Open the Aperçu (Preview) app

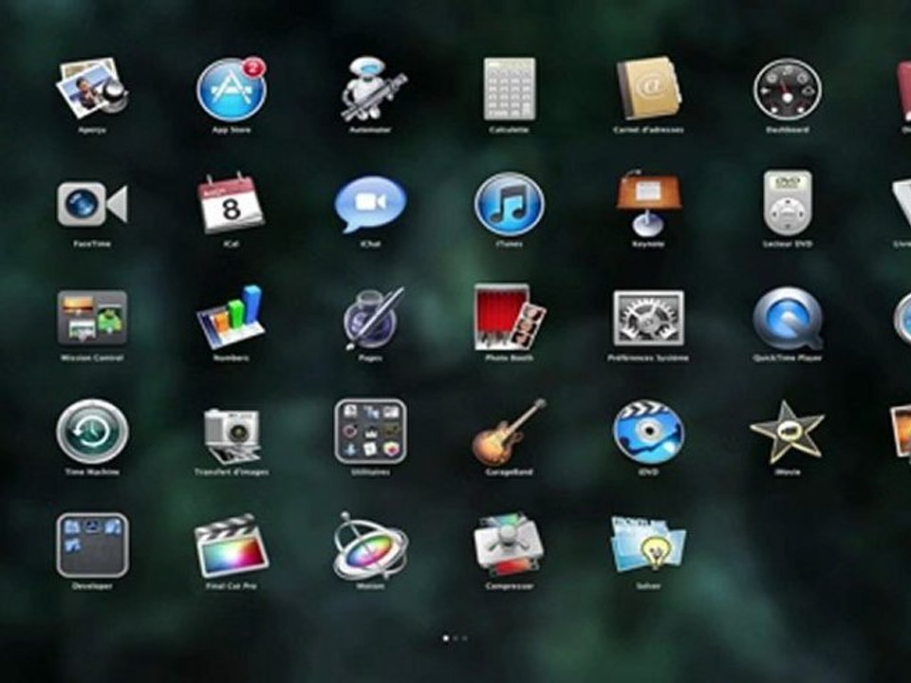click(x=92, y=89)
